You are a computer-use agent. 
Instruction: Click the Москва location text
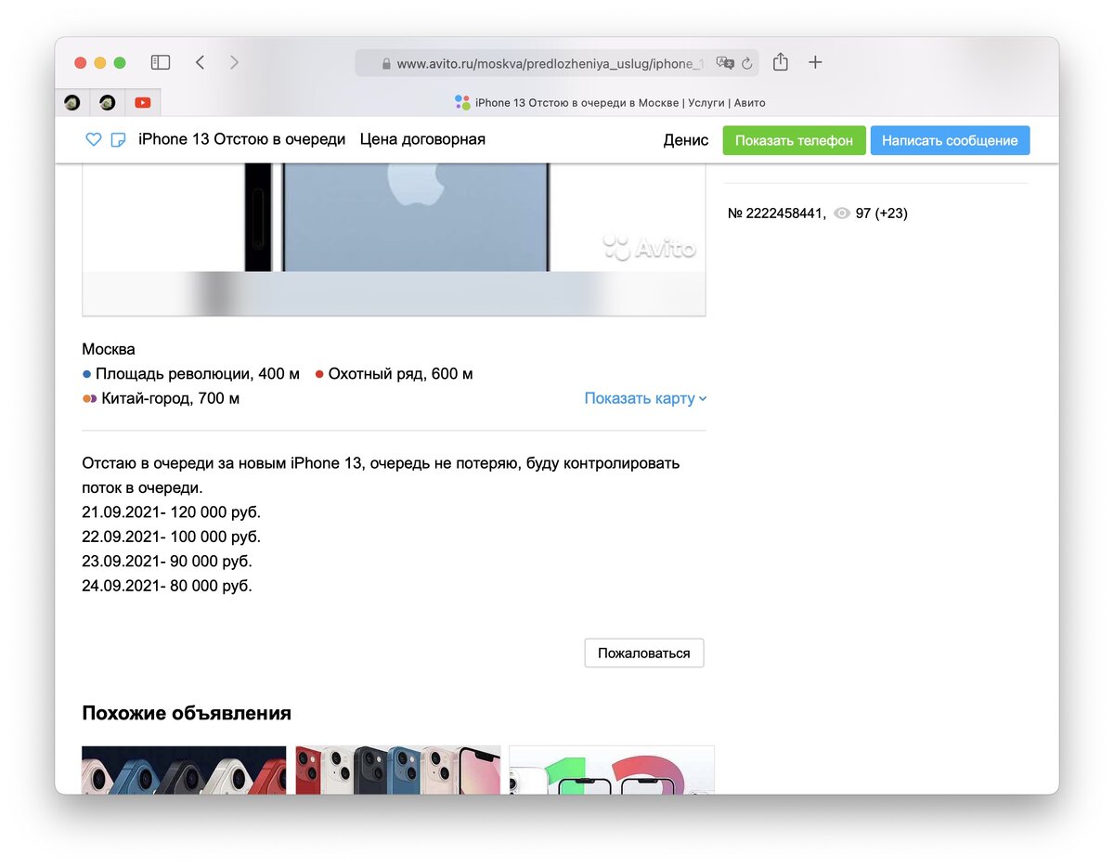tap(109, 349)
